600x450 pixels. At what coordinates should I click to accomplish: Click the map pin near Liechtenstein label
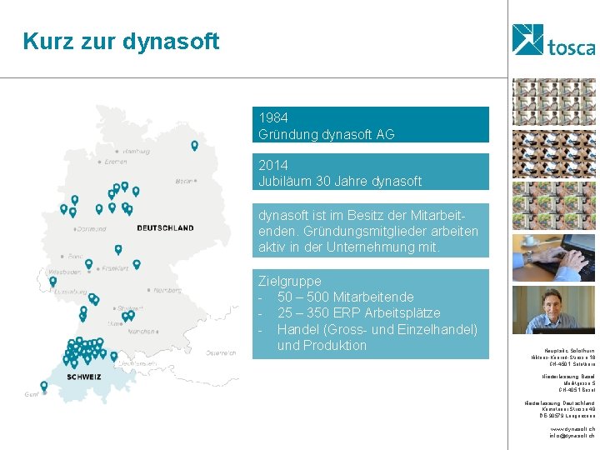pyautogui.click(x=113, y=357)
